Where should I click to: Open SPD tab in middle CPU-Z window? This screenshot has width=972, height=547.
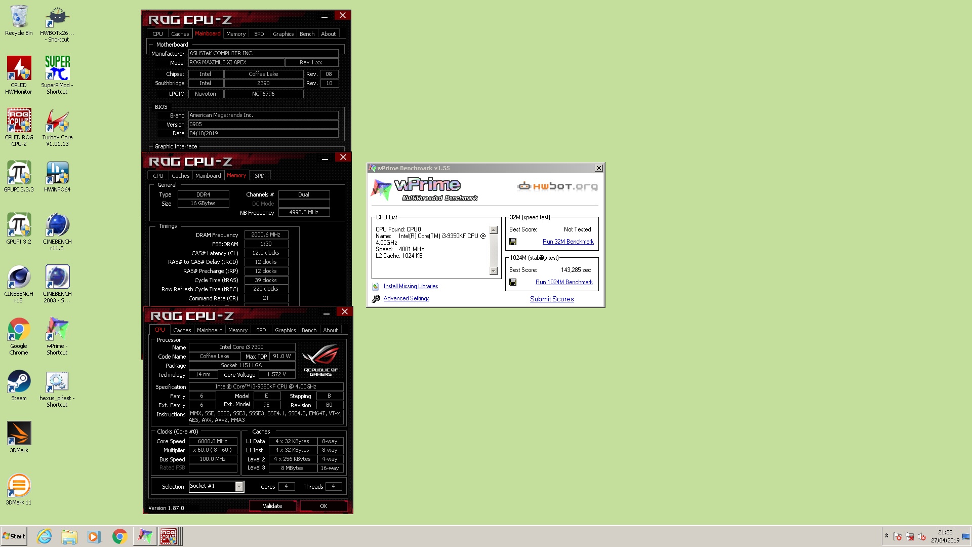pyautogui.click(x=260, y=176)
